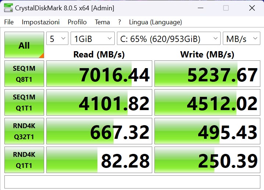Expand the 1GiB test size dropdown
The width and height of the screenshot is (264, 190).
[93, 39]
